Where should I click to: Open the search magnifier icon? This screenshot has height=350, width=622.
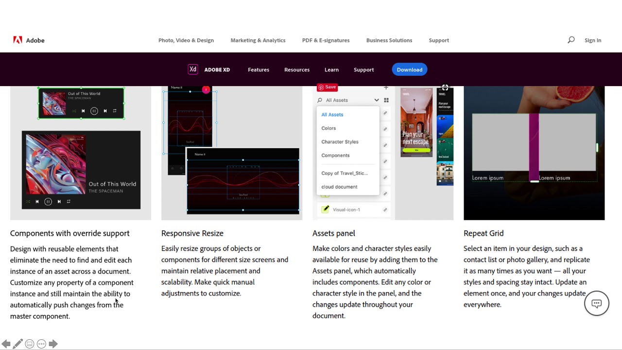[x=571, y=40]
